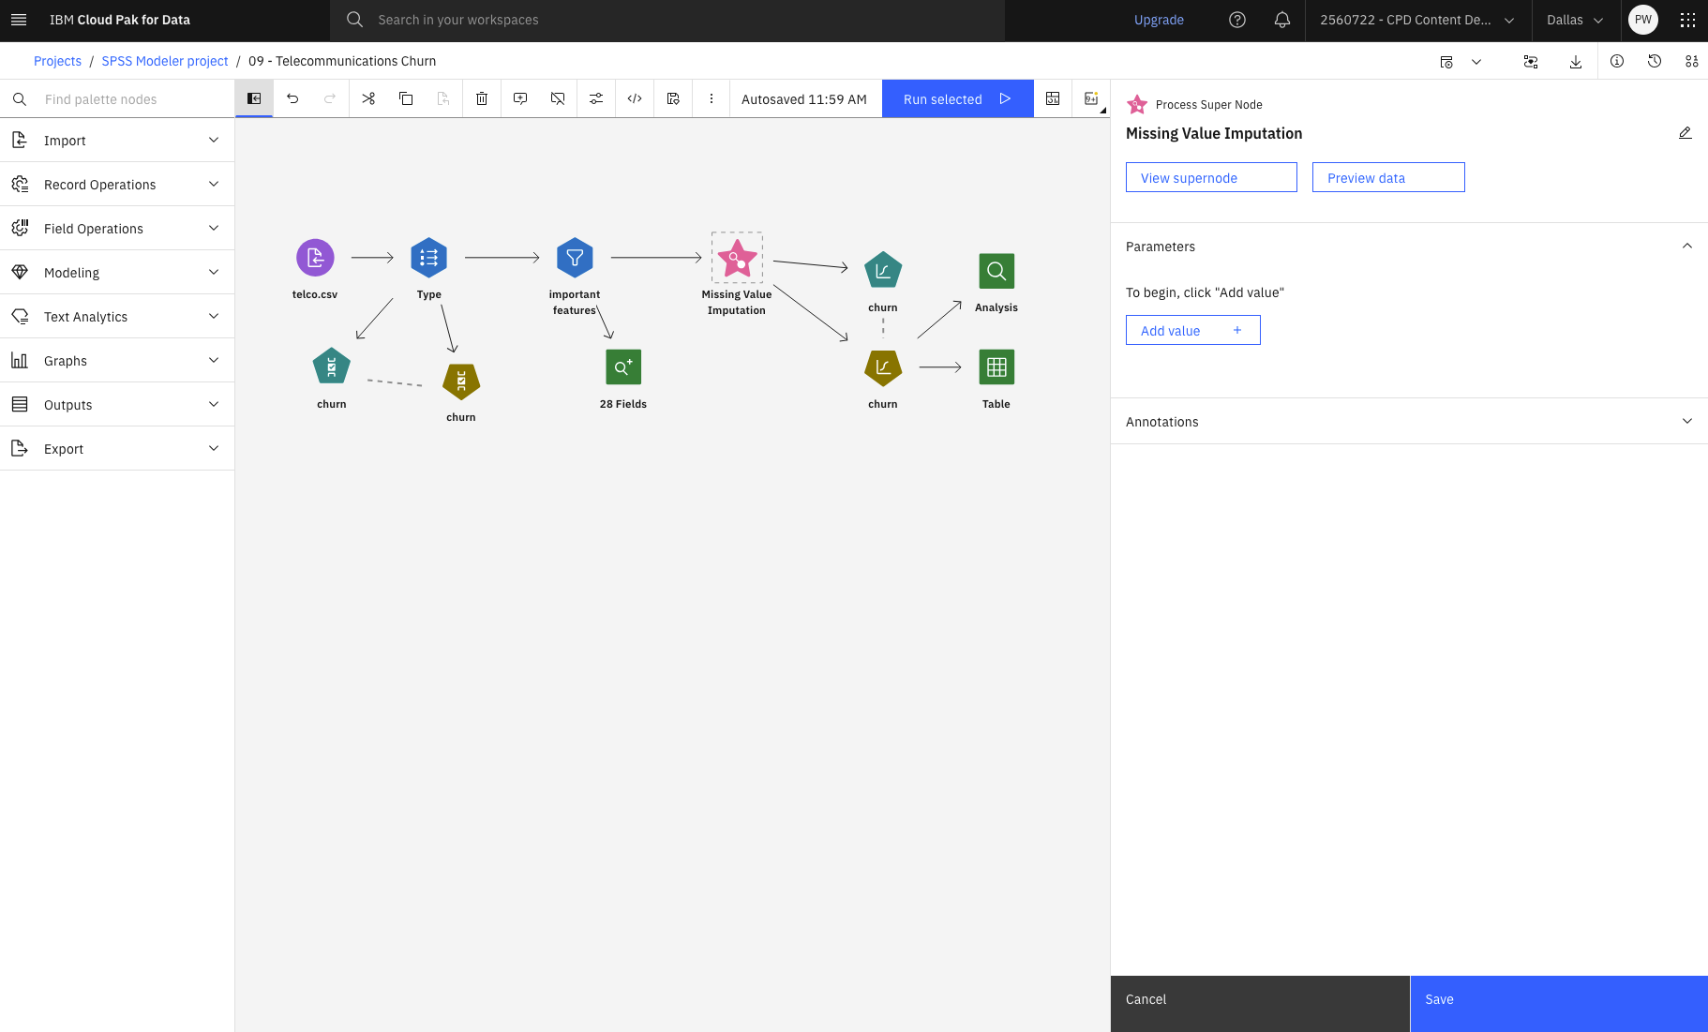Expand the Record Operations palette category
Screen dimensions: 1708x1032
tap(117, 185)
